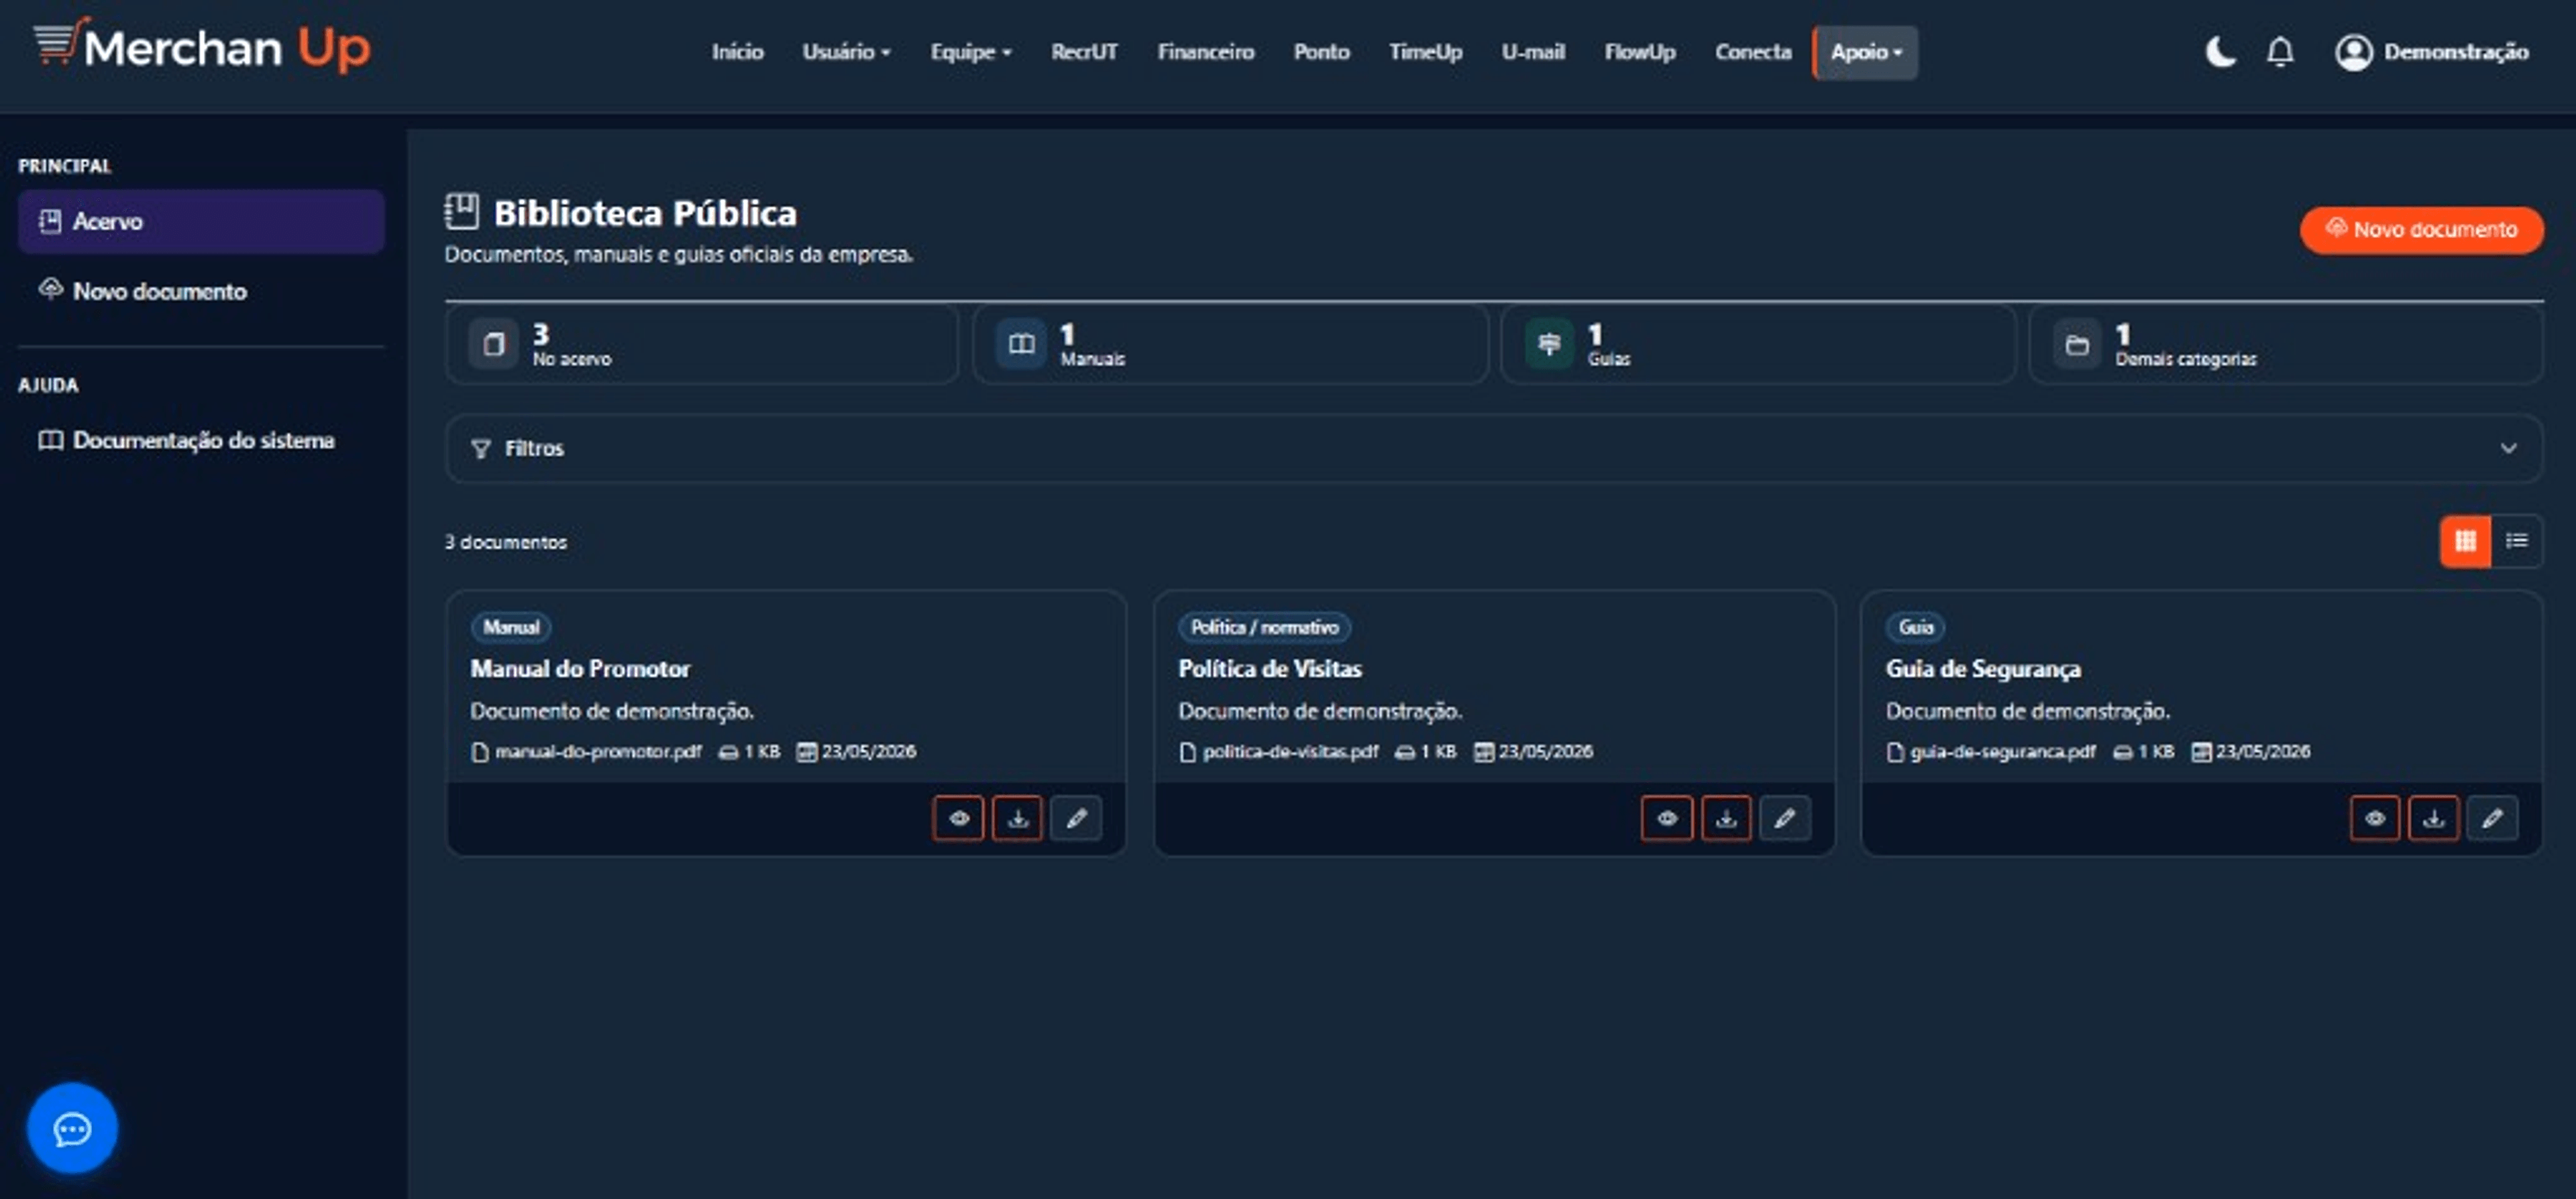This screenshot has width=2576, height=1199.
Task: Click the Manual category tag
Action: [x=511, y=627]
